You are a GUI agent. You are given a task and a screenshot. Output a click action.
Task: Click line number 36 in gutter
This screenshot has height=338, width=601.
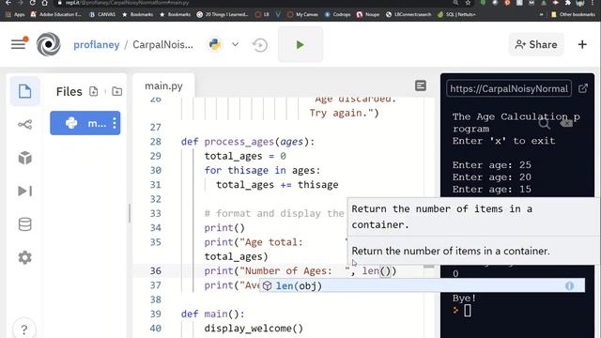pos(156,271)
